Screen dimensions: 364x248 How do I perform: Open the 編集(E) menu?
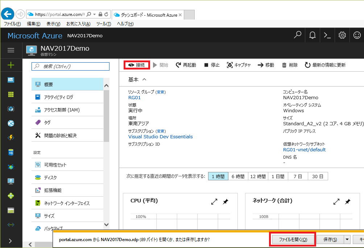click(33, 24)
